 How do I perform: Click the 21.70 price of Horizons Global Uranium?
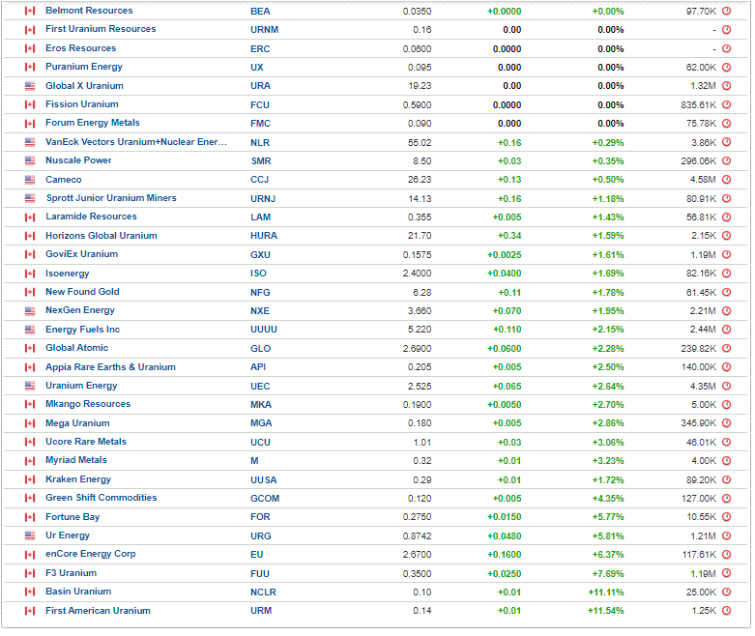click(421, 236)
